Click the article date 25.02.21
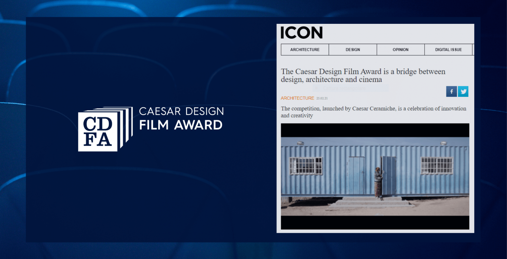 click(322, 98)
